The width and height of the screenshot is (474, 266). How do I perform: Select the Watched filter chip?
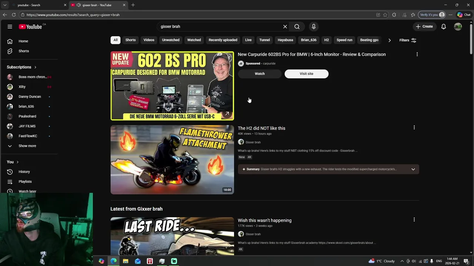tap(194, 40)
